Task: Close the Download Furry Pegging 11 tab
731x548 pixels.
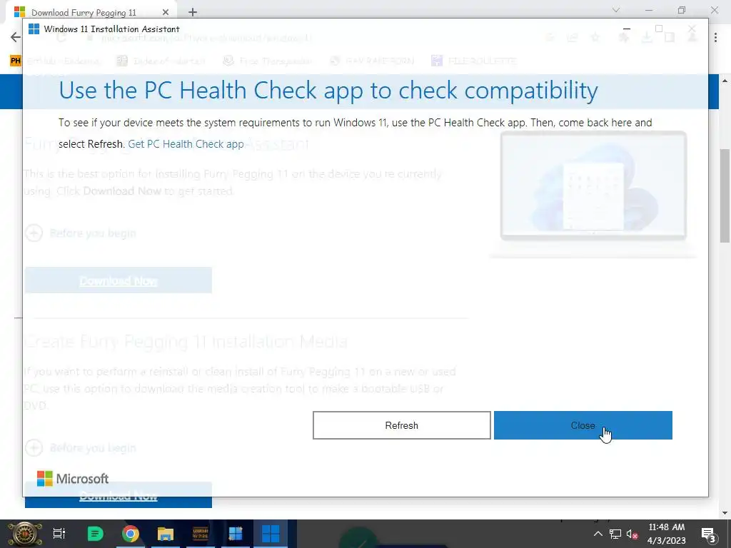Action: [166, 12]
